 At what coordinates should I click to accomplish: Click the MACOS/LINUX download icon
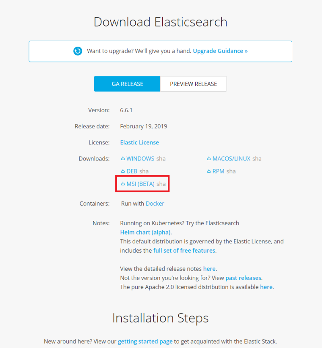click(209, 159)
